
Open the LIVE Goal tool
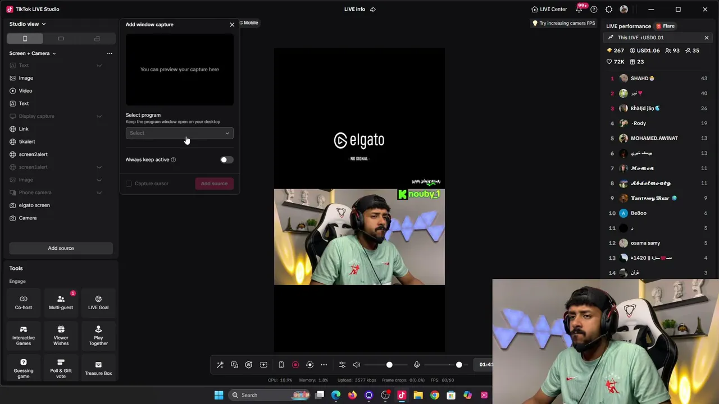pos(98,302)
